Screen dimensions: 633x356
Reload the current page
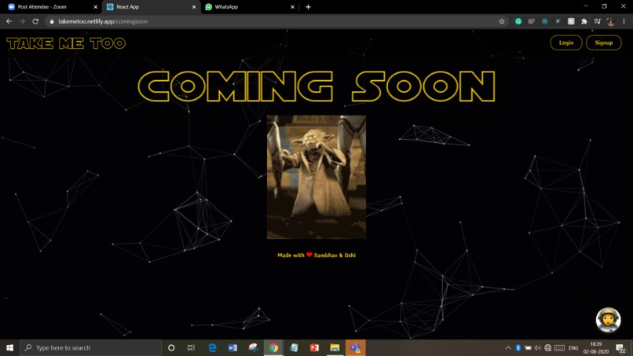tap(35, 21)
